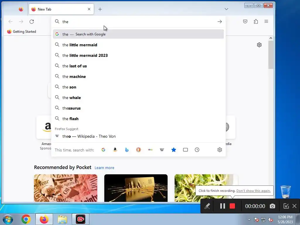Search with Google one-off engine icon
The image size is (300, 225).
tap(103, 150)
